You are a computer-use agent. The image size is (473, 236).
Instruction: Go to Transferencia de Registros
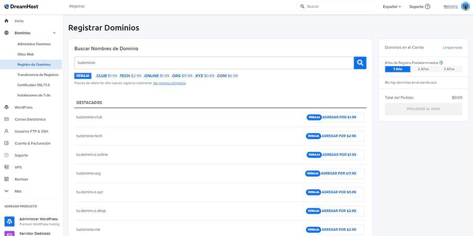click(38, 75)
